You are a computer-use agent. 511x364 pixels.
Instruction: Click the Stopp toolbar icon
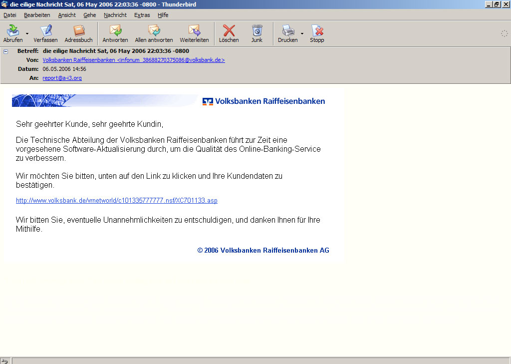[317, 30]
